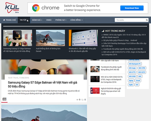
Task: Select the iOS tag
Action: click(x=137, y=85)
